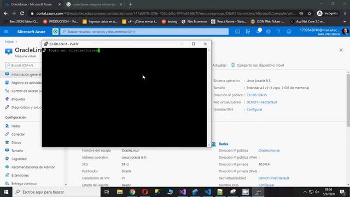Open Redes under Configuración
This screenshot has width=350, height=197.
pyautogui.click(x=16, y=126)
